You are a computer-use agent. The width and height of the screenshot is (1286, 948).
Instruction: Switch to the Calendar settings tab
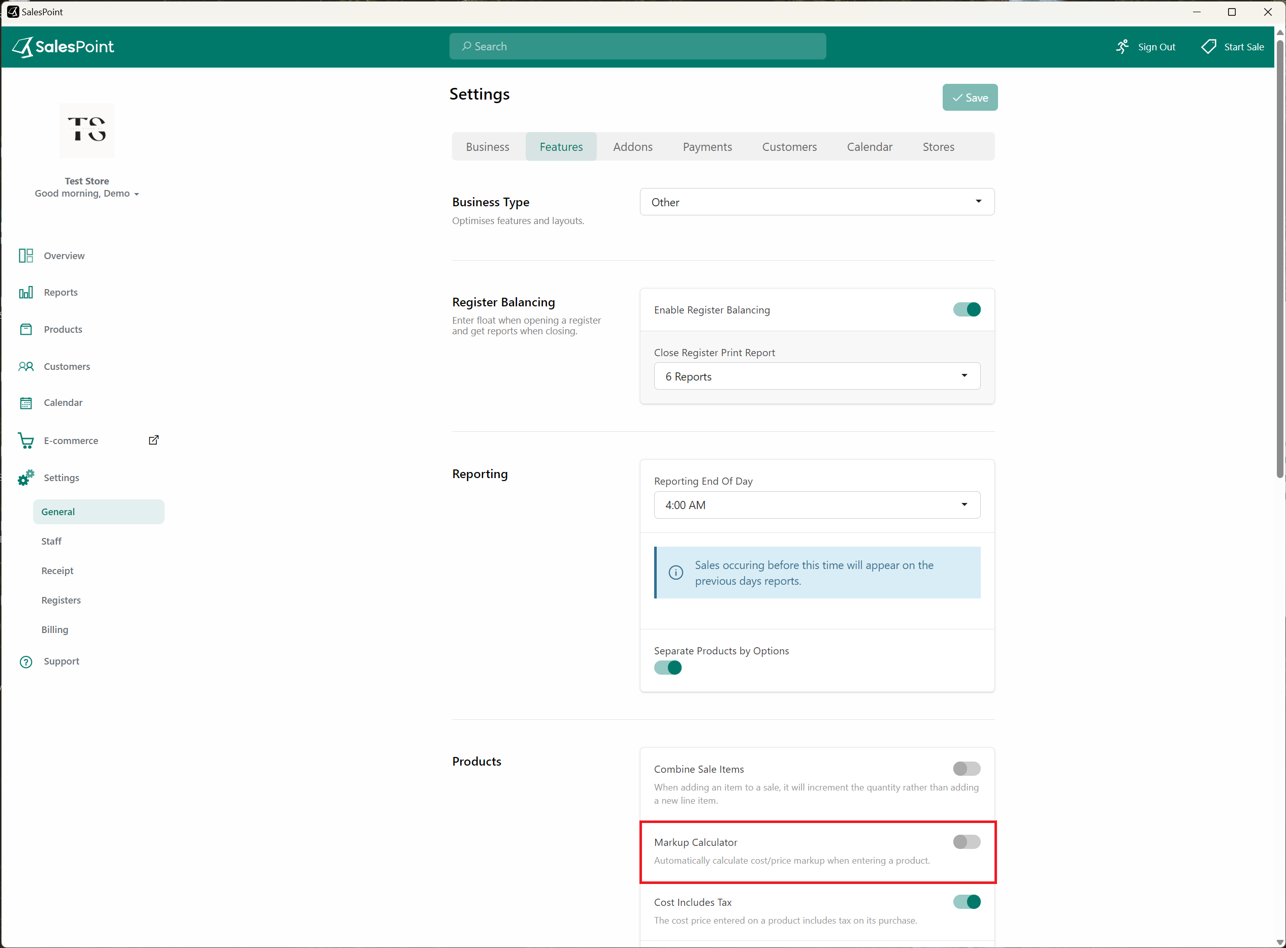[870, 147]
